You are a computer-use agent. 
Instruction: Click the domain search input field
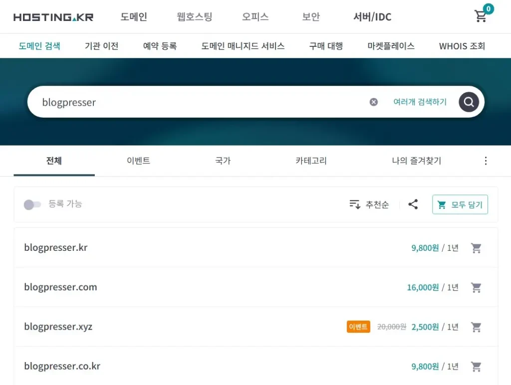pyautogui.click(x=200, y=102)
